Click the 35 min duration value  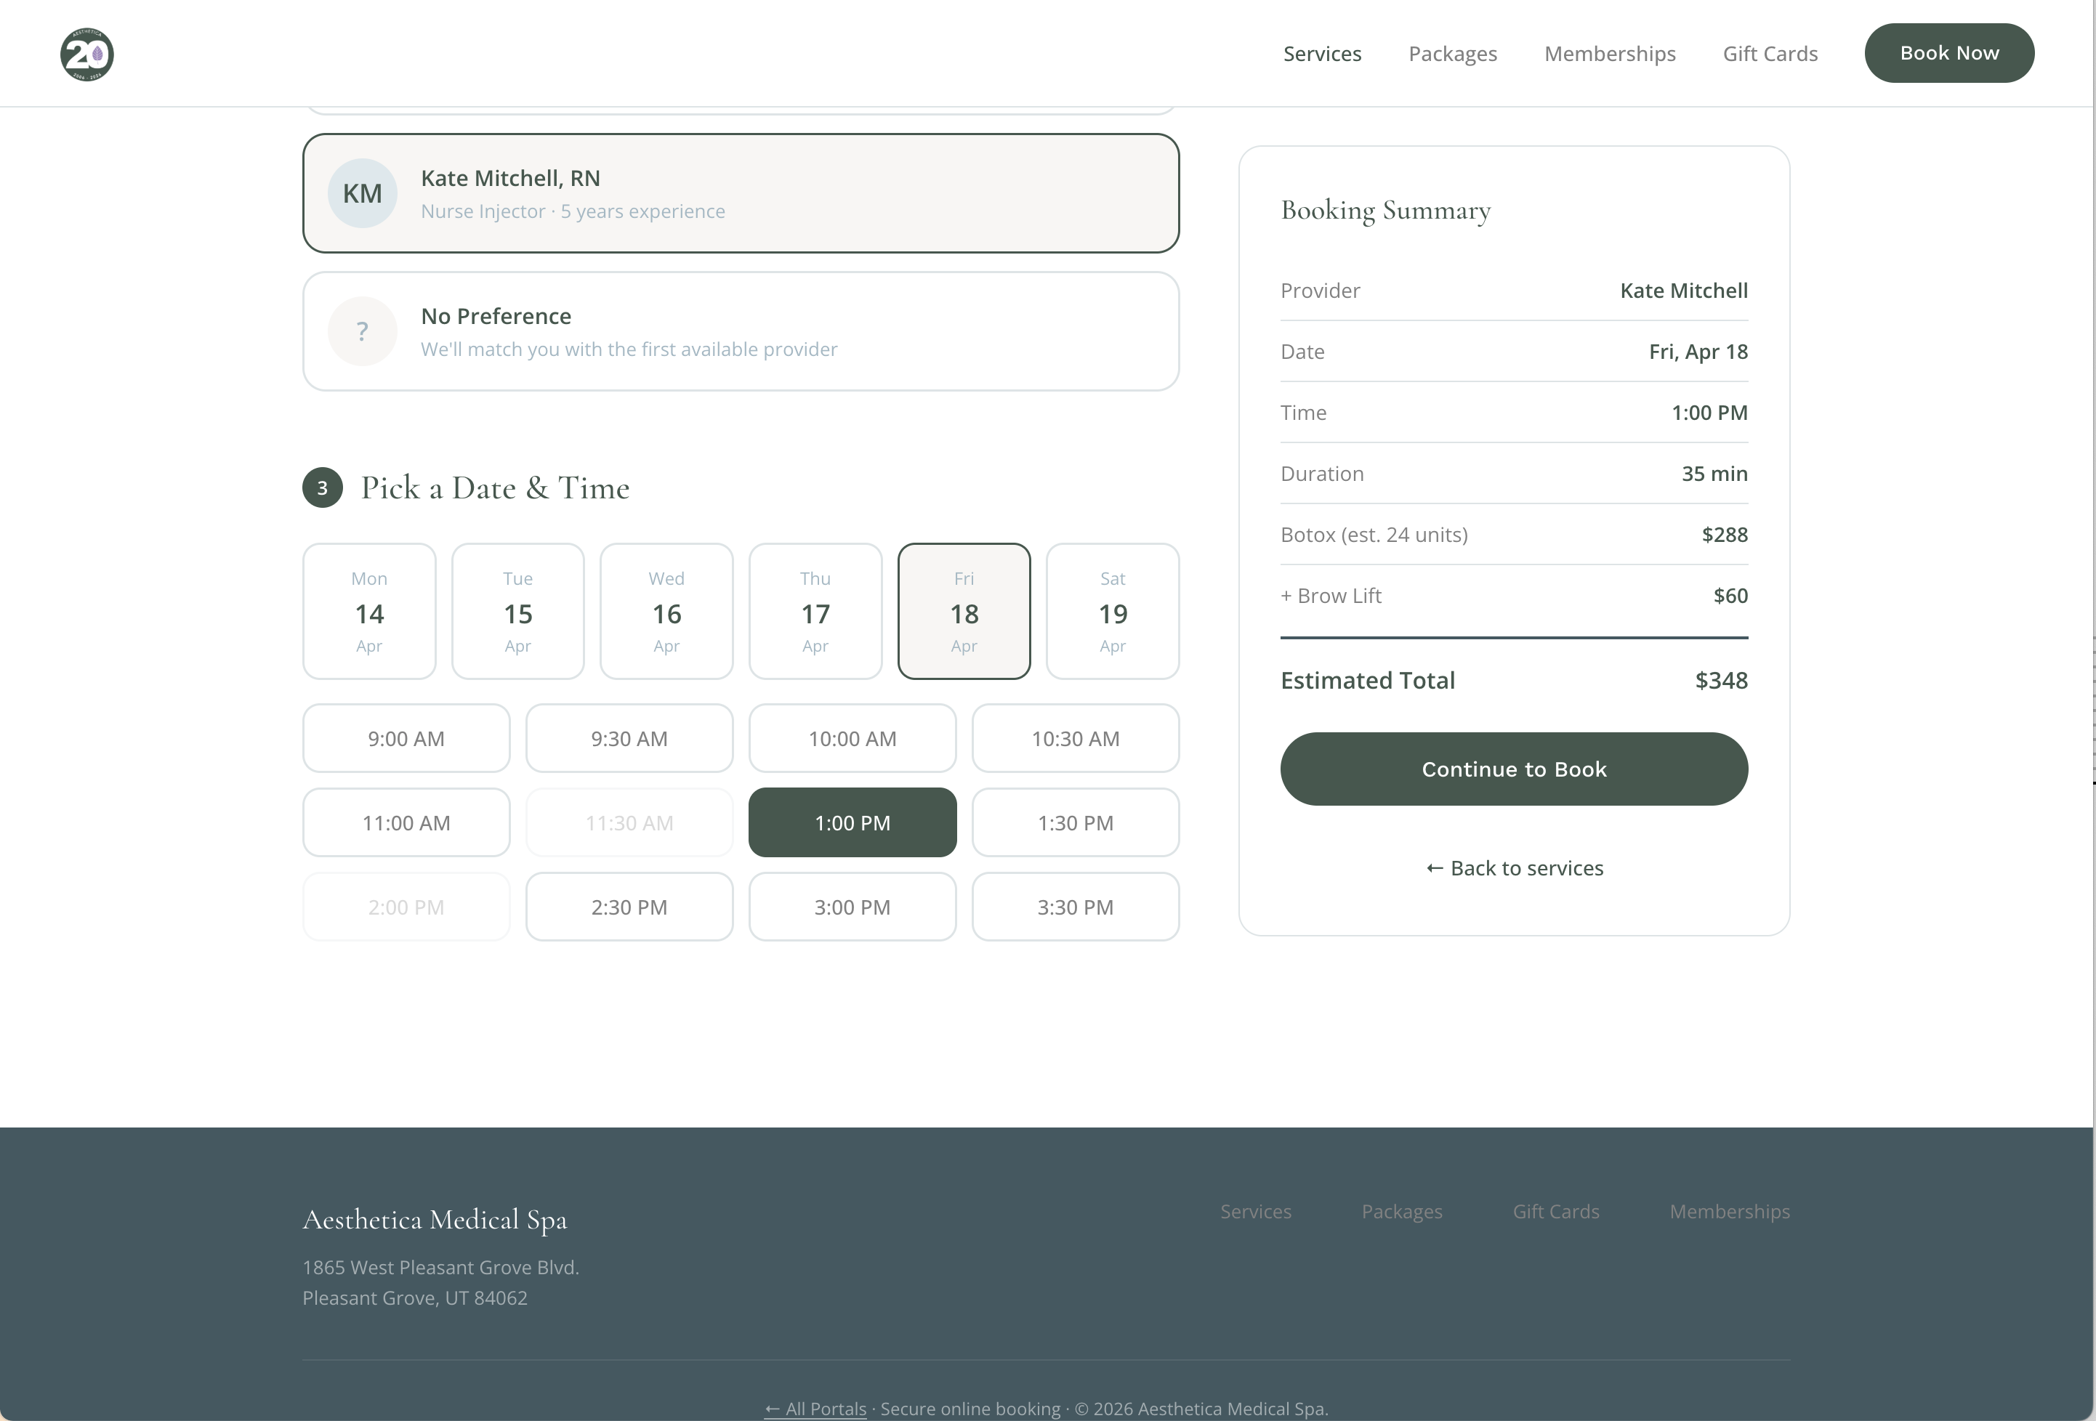[1714, 474]
